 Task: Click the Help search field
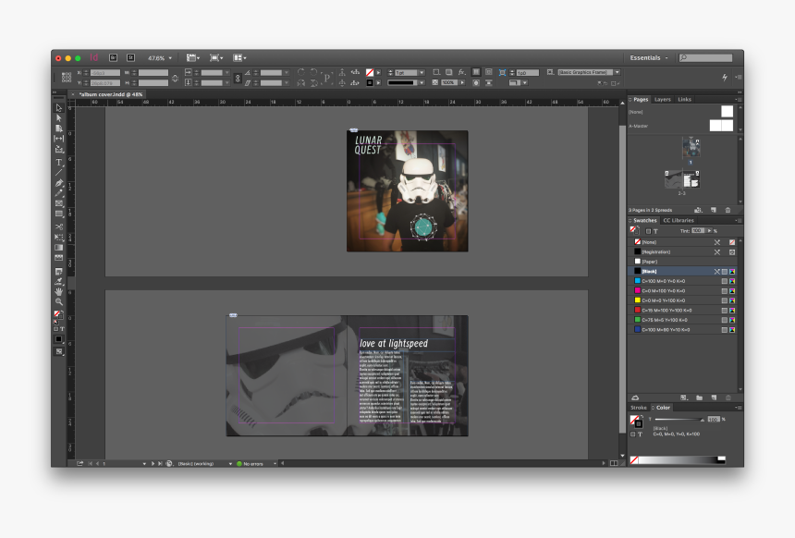705,58
